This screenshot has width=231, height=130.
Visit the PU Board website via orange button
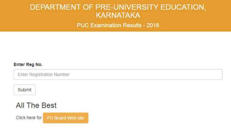[66, 118]
